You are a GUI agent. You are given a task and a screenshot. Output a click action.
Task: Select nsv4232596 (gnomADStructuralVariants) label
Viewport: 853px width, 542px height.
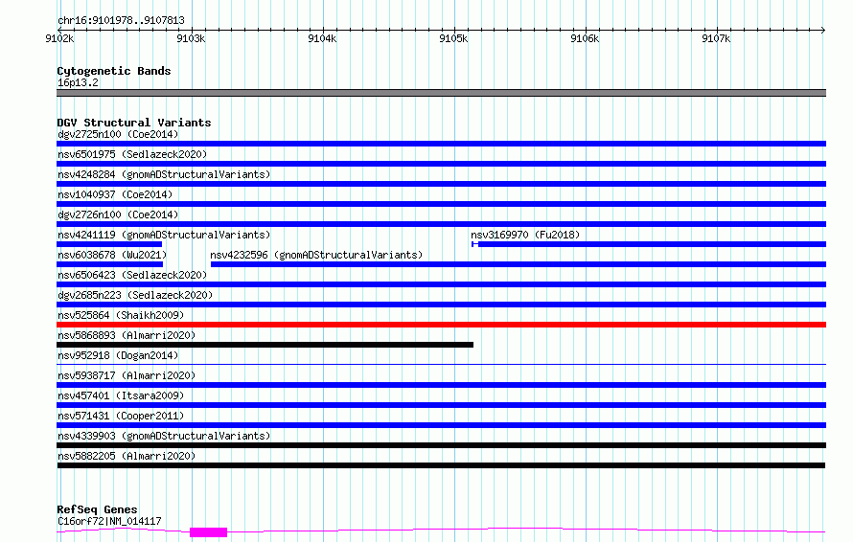coord(316,255)
